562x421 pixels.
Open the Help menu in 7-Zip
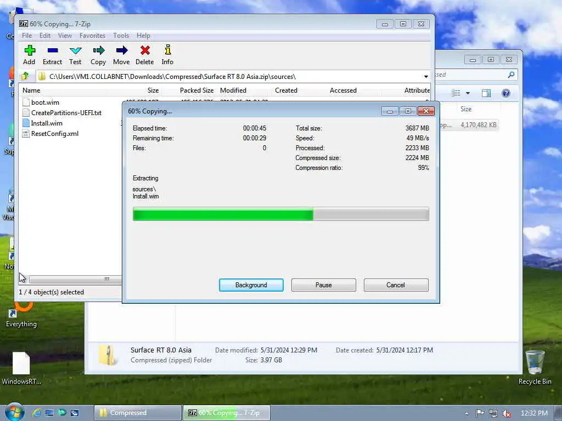(x=143, y=36)
